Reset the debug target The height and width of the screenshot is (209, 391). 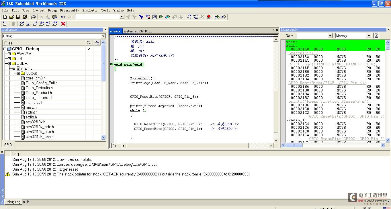(x=5, y=24)
